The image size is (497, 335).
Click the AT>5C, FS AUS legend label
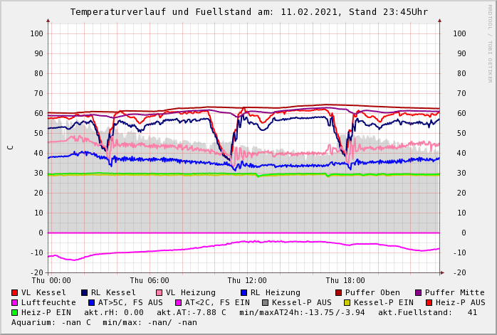pyautogui.click(x=130, y=302)
